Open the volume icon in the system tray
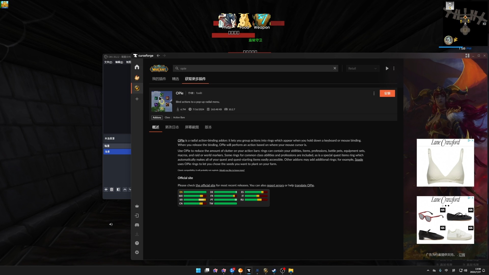Viewport: 489px width, 275px height. point(466,270)
